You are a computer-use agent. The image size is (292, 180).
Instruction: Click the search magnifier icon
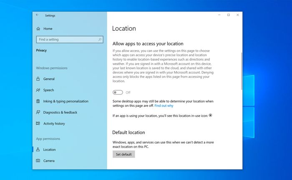100,39
